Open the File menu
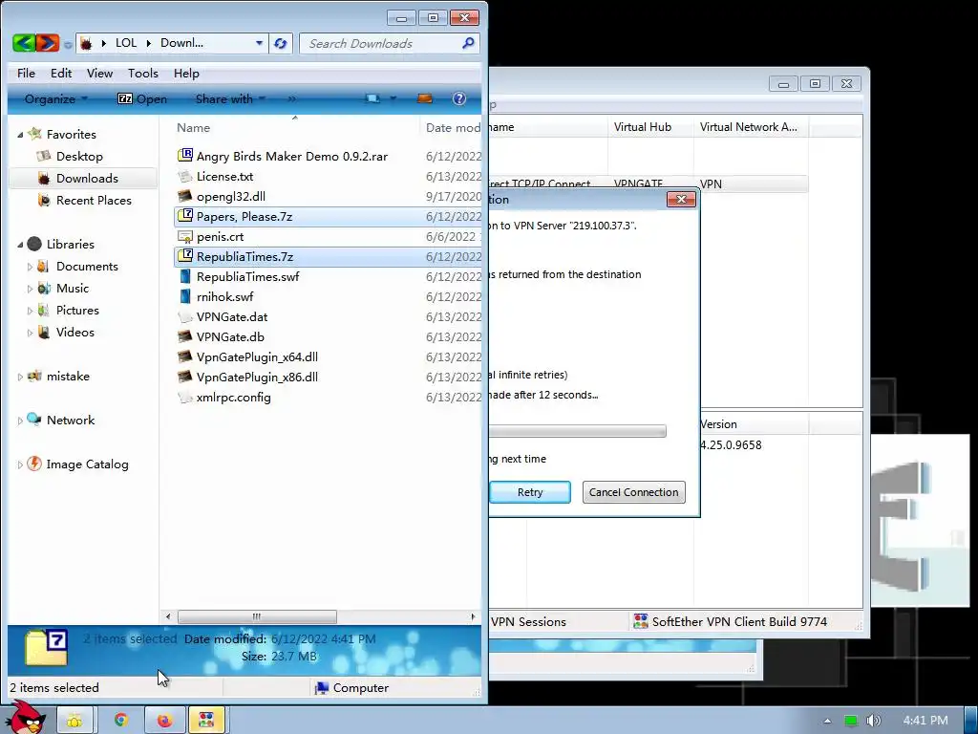Image resolution: width=978 pixels, height=734 pixels. point(26,73)
